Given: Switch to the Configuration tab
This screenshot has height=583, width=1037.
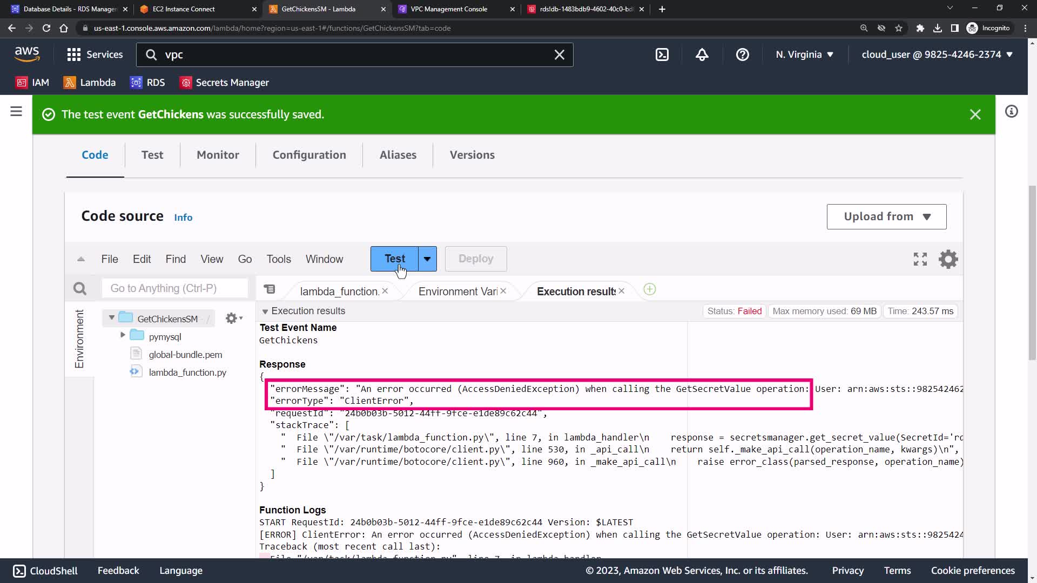Looking at the screenshot, I should 309,155.
